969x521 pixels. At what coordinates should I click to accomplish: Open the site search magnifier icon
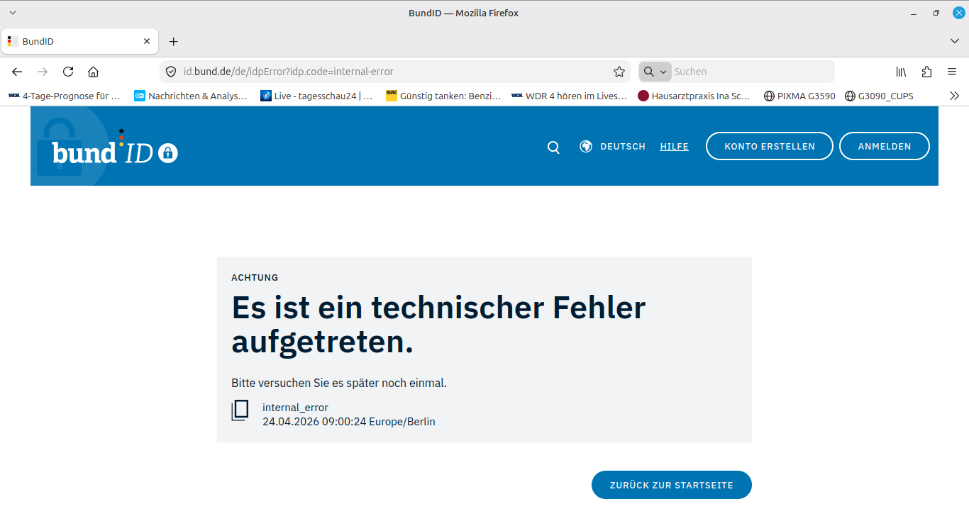553,147
